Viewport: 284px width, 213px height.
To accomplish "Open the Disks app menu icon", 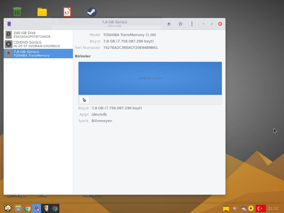I will click(x=9, y=24).
